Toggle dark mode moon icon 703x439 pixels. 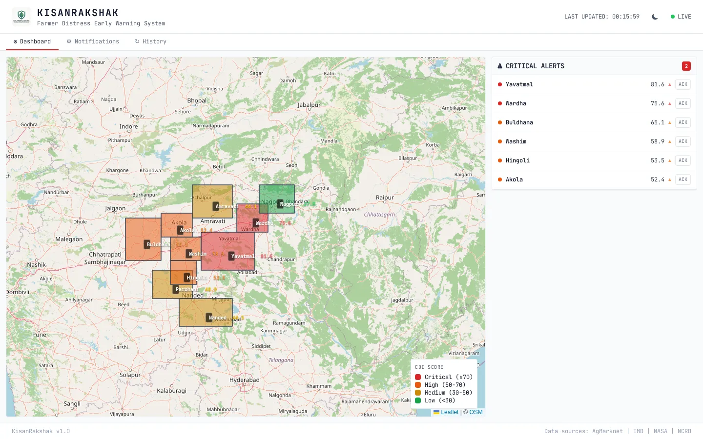(x=655, y=17)
